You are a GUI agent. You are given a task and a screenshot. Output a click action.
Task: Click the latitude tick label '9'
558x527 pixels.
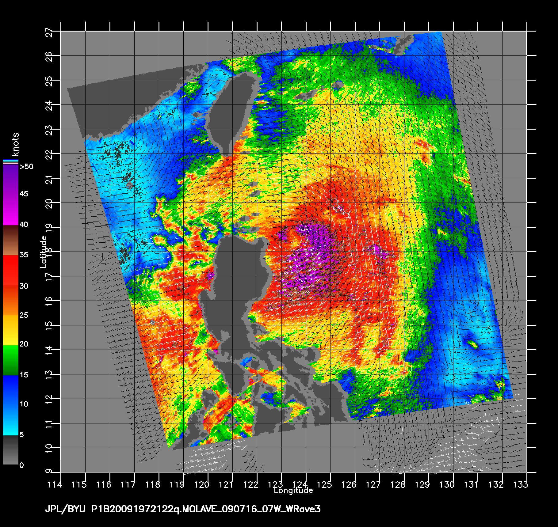pyautogui.click(x=49, y=471)
